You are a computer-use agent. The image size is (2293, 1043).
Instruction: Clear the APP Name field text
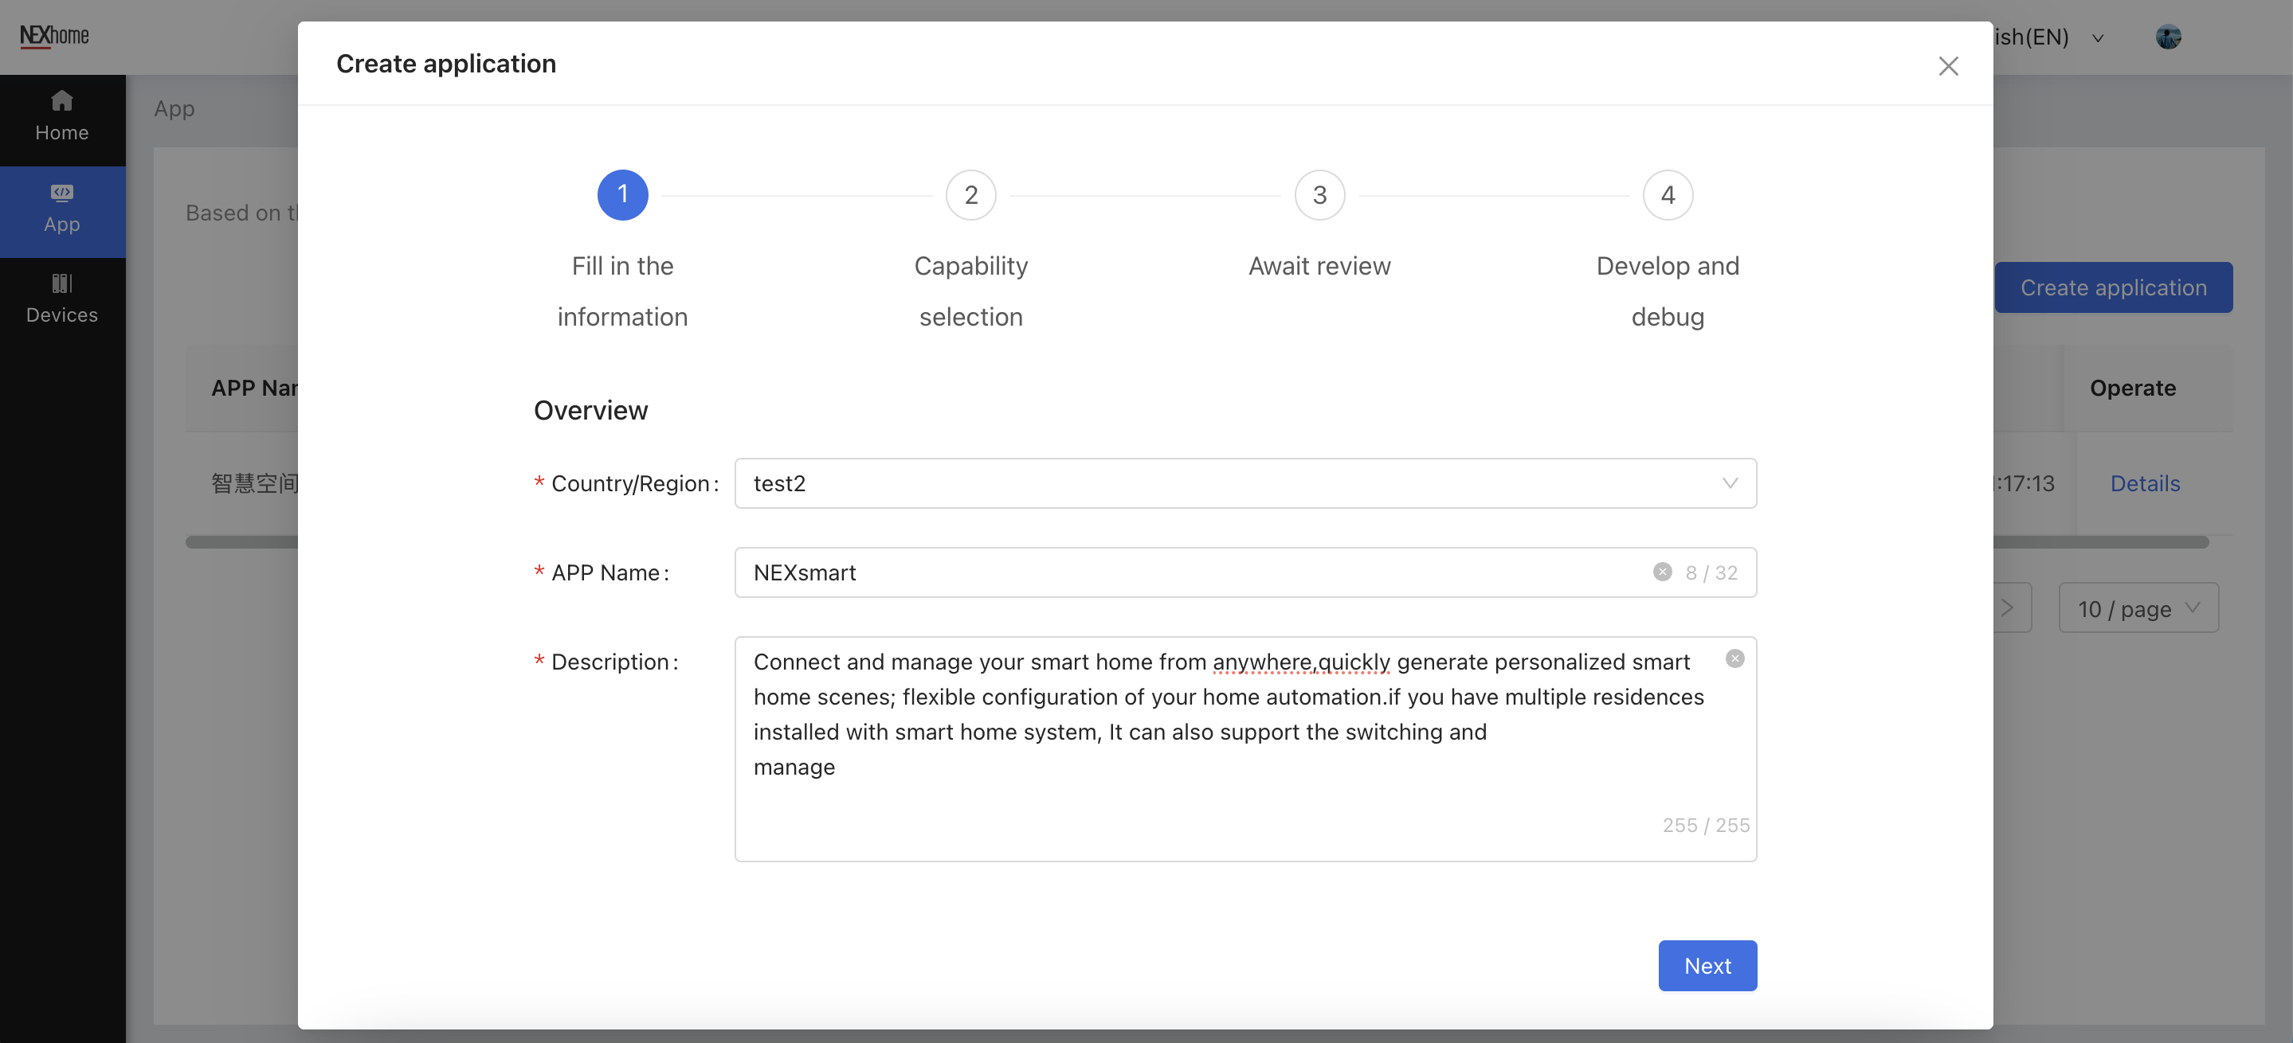tap(1661, 572)
